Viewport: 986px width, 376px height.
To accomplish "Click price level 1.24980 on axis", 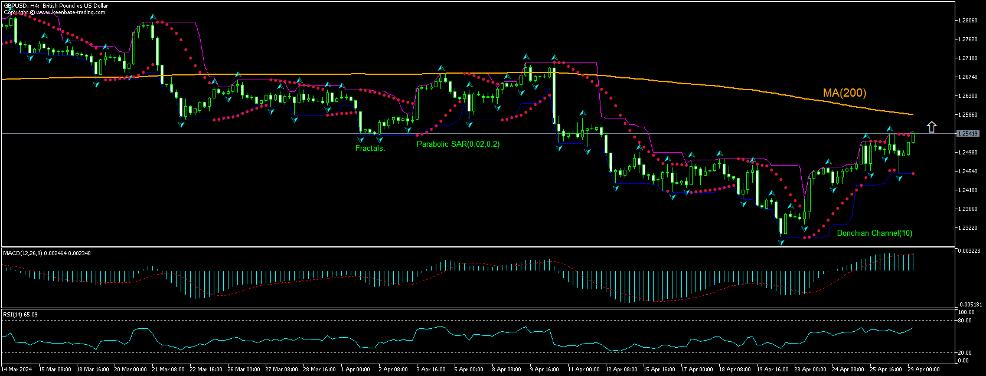I will click(x=968, y=153).
